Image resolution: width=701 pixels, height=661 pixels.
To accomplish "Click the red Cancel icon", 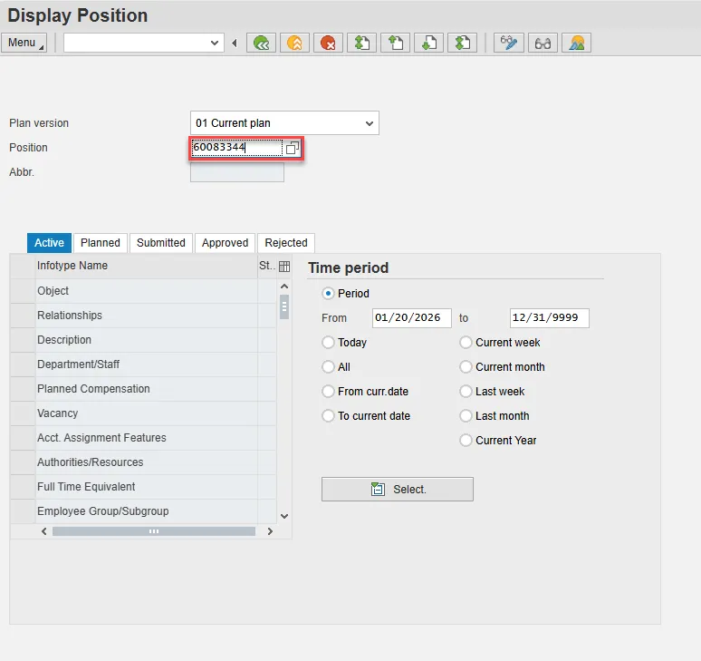I will pyautogui.click(x=328, y=43).
